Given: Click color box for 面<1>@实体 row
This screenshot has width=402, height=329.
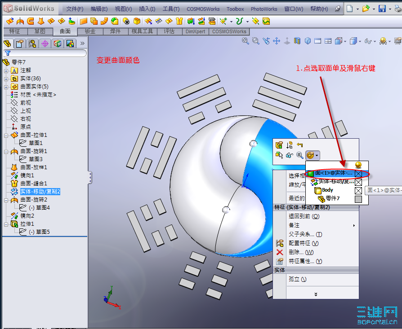Looking at the screenshot, I should (358, 174).
